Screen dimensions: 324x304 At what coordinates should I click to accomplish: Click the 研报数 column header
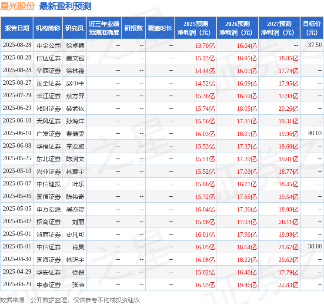[134, 28]
